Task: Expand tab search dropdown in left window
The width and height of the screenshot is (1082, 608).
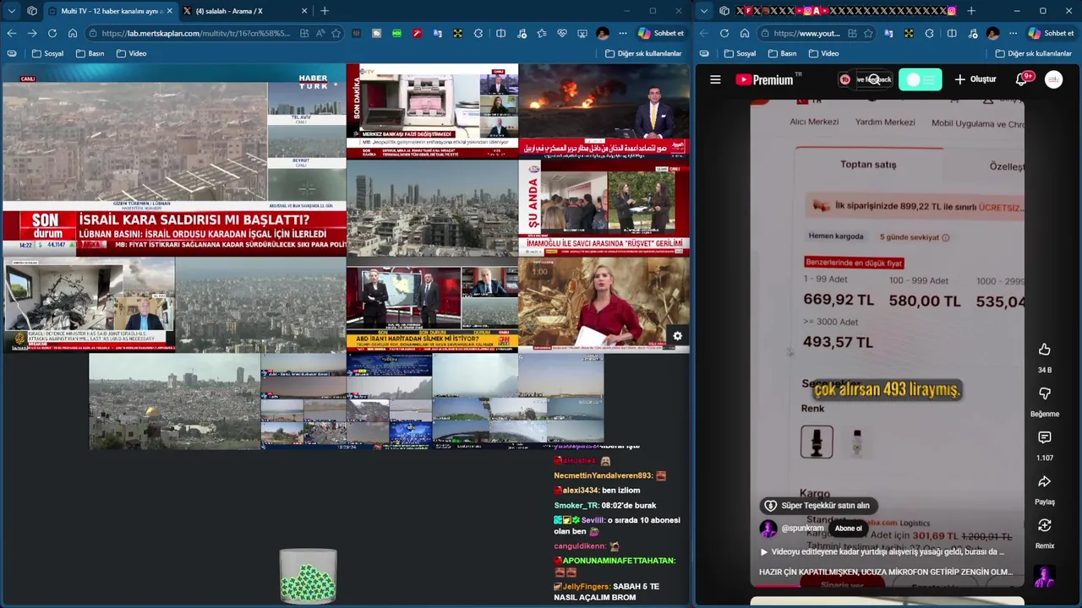Action: (x=11, y=11)
